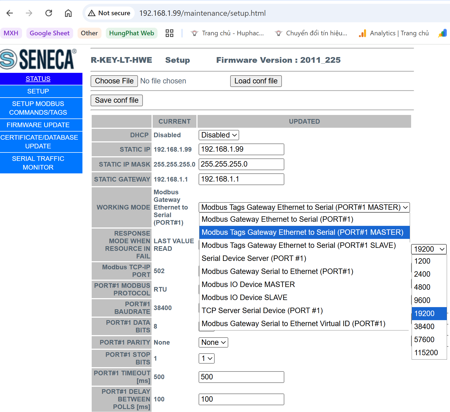The image size is (450, 412).
Task: Select 115200 in the baudrate list
Action: pyautogui.click(x=429, y=353)
